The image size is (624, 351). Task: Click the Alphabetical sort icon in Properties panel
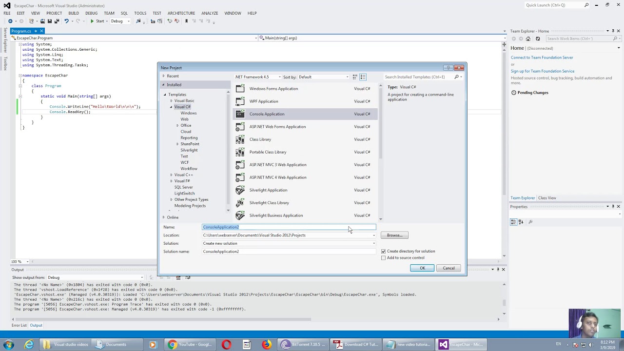click(x=521, y=222)
